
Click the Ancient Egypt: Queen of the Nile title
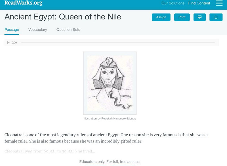click(63, 17)
